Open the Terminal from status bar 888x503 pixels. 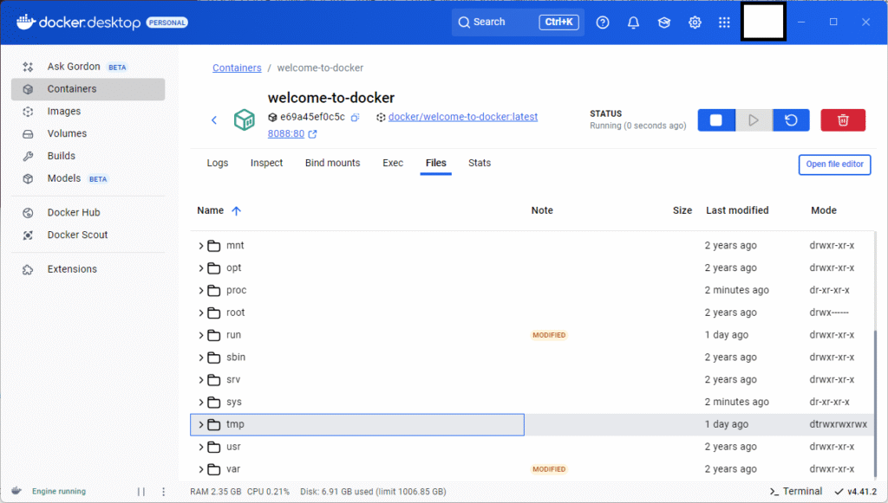coord(796,492)
